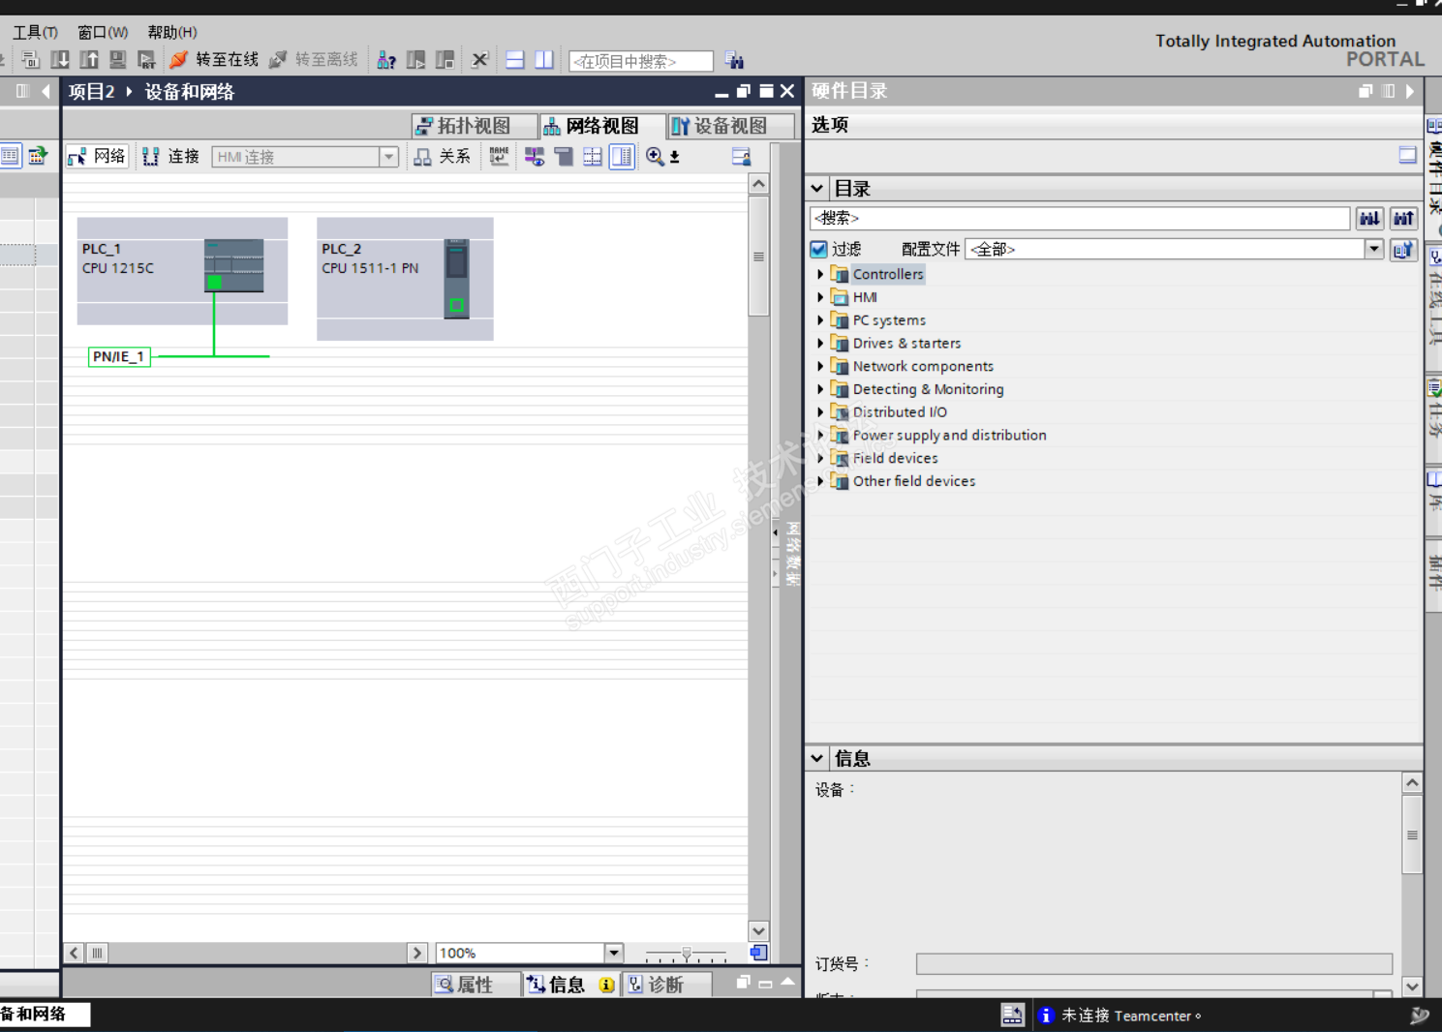Click the catalog 搜索 search field
The image size is (1442, 1032).
pyautogui.click(x=1080, y=219)
